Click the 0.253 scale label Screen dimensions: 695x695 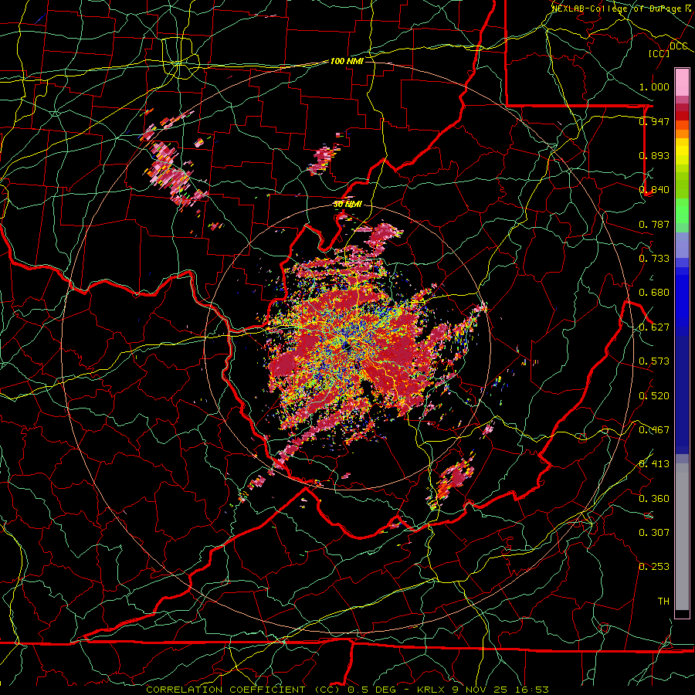[654, 567]
